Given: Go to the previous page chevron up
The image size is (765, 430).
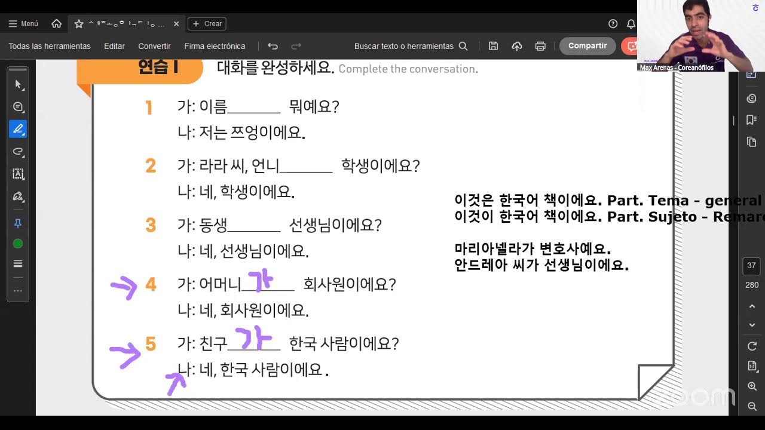Looking at the screenshot, I should click(x=752, y=306).
